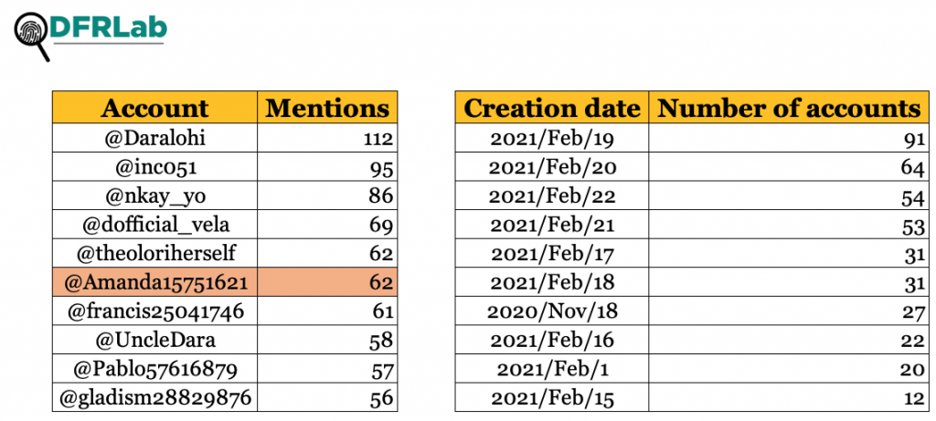Select the @UncleDara account cell
Screen dimensions: 936x421
[154, 340]
